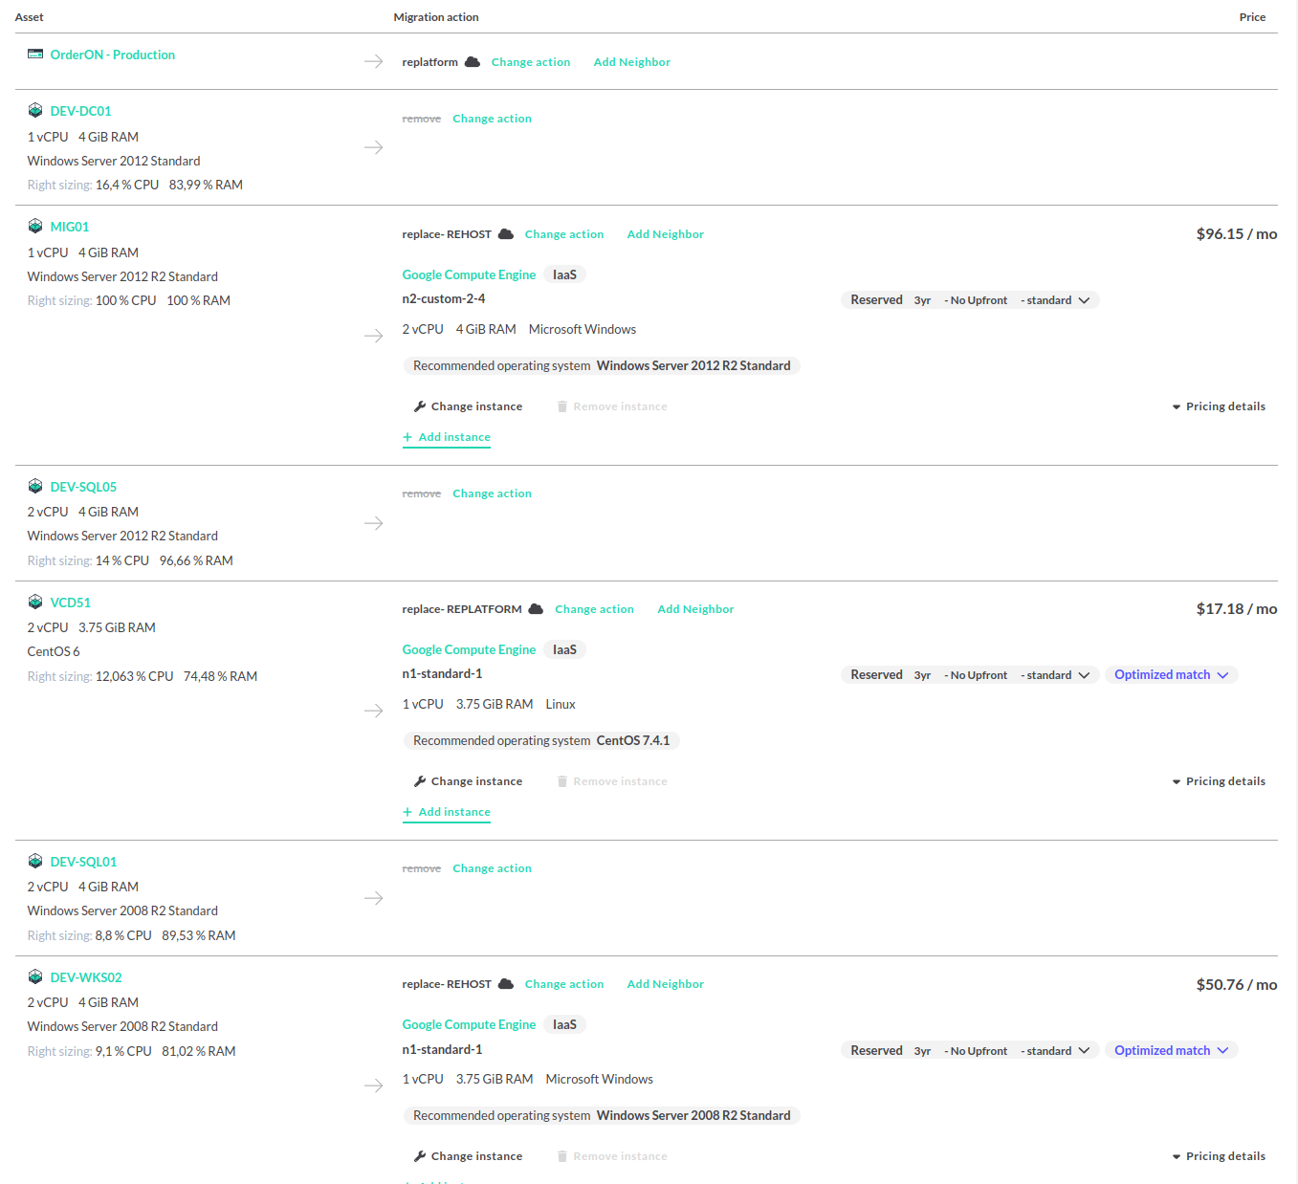Click the VCD51 server cube icon

35,603
